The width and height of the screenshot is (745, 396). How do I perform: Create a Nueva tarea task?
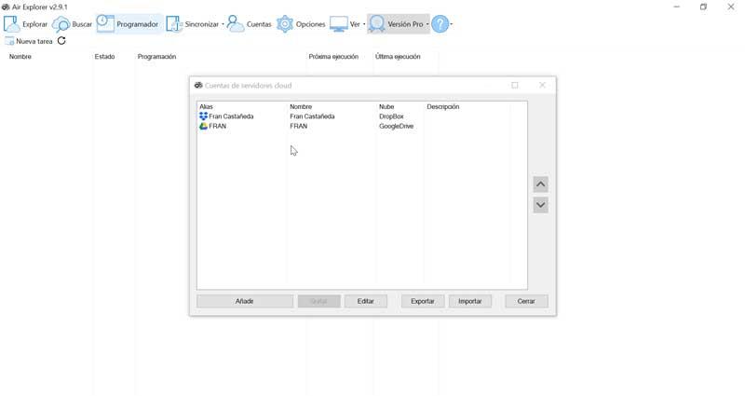[x=29, y=41]
